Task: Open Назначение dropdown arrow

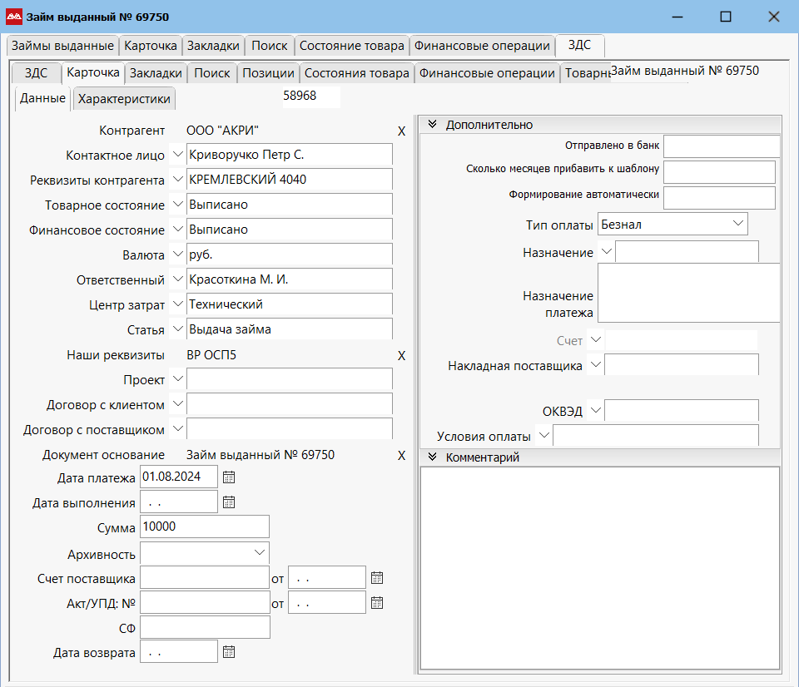Action: pos(607,251)
